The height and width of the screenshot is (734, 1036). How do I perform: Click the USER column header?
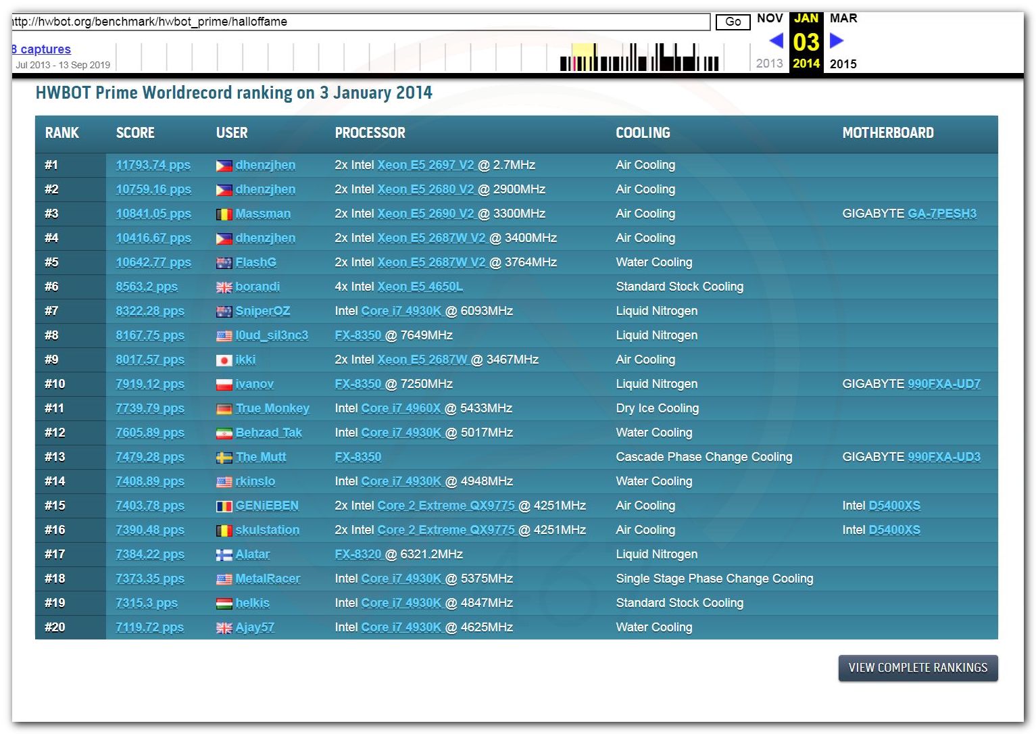pos(232,133)
